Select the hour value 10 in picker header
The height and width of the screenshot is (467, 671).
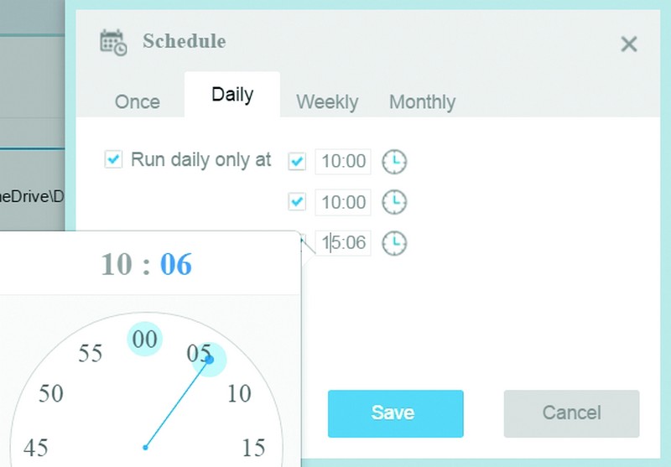(x=117, y=264)
